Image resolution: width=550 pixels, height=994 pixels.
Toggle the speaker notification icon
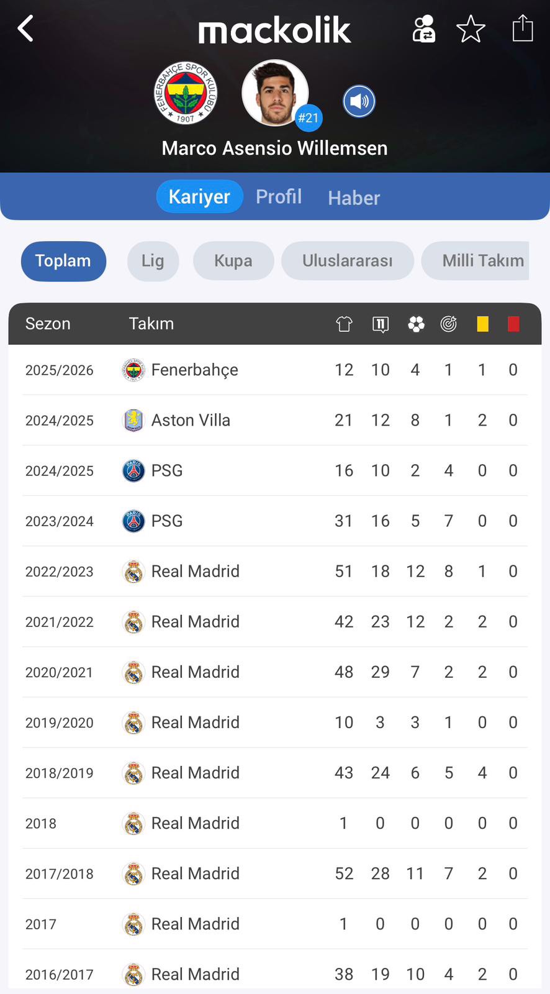click(359, 101)
